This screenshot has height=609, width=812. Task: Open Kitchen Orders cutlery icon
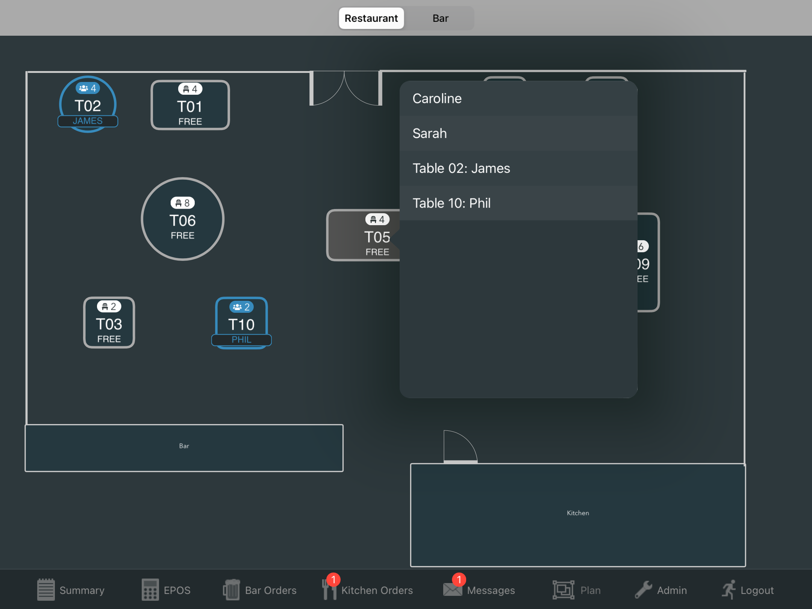[x=329, y=589]
